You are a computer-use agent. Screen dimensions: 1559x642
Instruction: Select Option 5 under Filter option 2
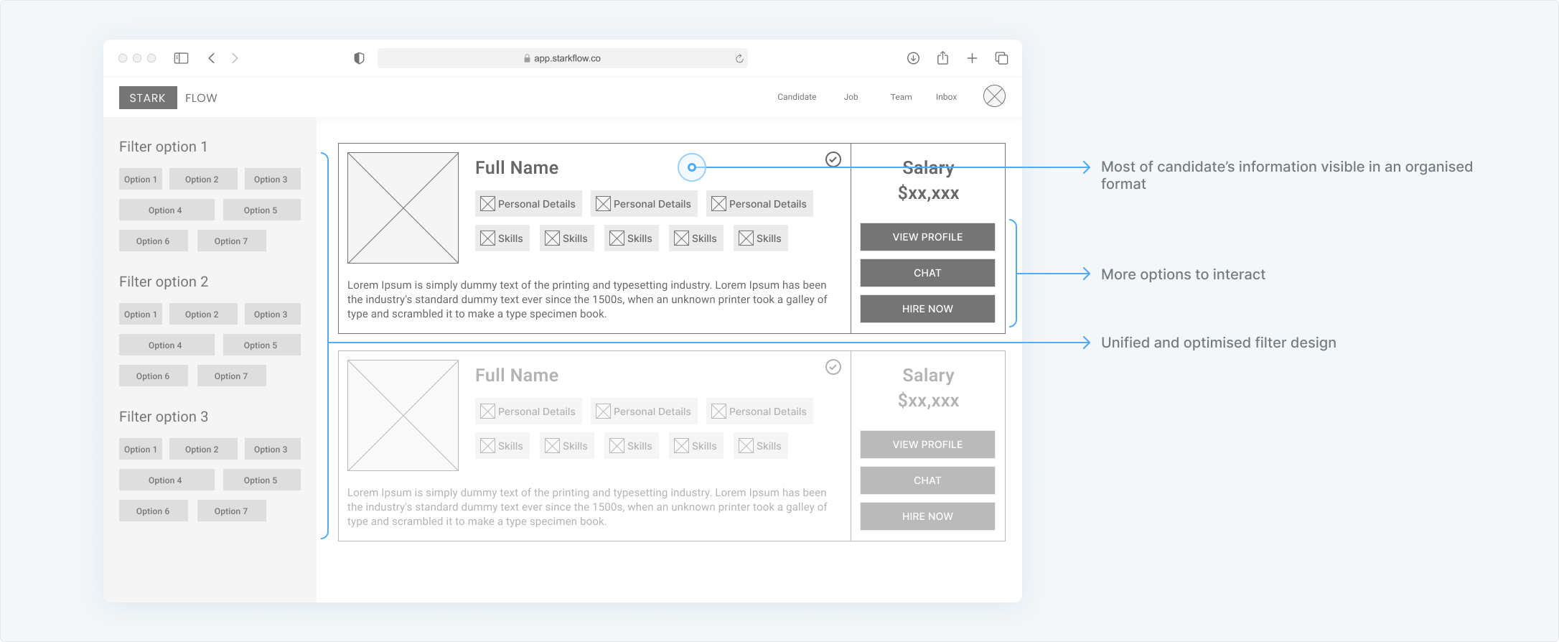pos(261,345)
